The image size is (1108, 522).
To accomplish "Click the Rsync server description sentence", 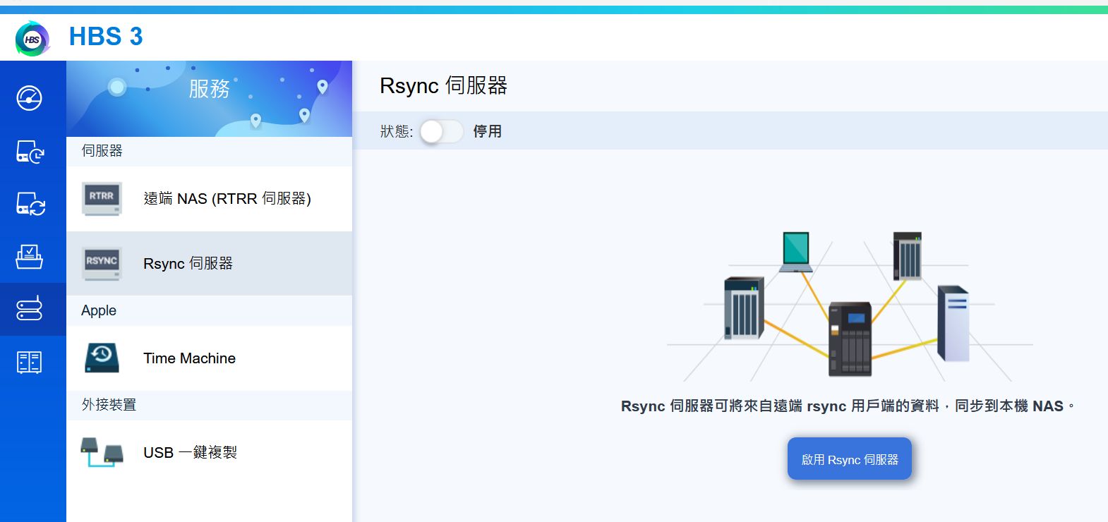I will [848, 406].
